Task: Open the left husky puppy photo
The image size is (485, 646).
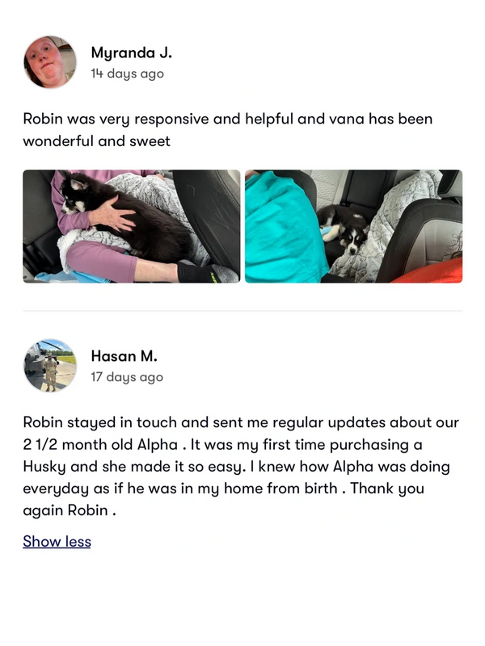Action: [132, 226]
